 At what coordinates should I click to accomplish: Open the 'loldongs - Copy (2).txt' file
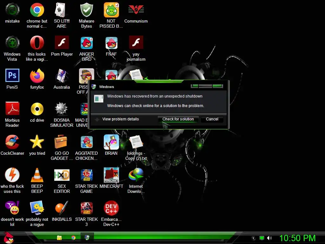(136, 142)
